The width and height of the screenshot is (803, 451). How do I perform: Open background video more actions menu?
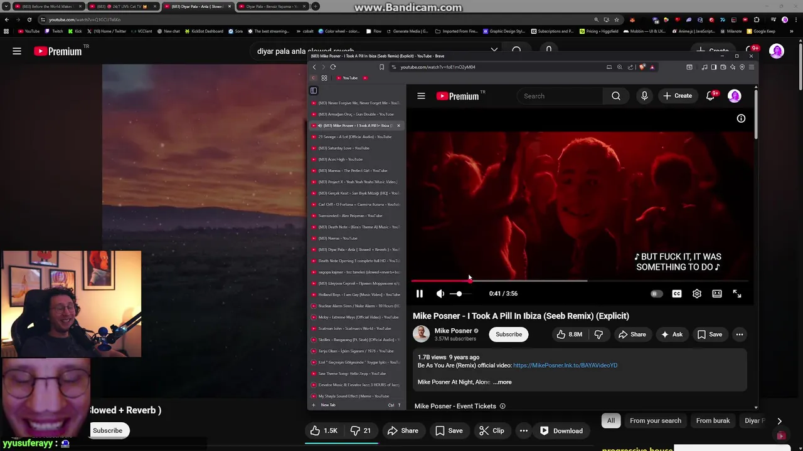point(523,431)
